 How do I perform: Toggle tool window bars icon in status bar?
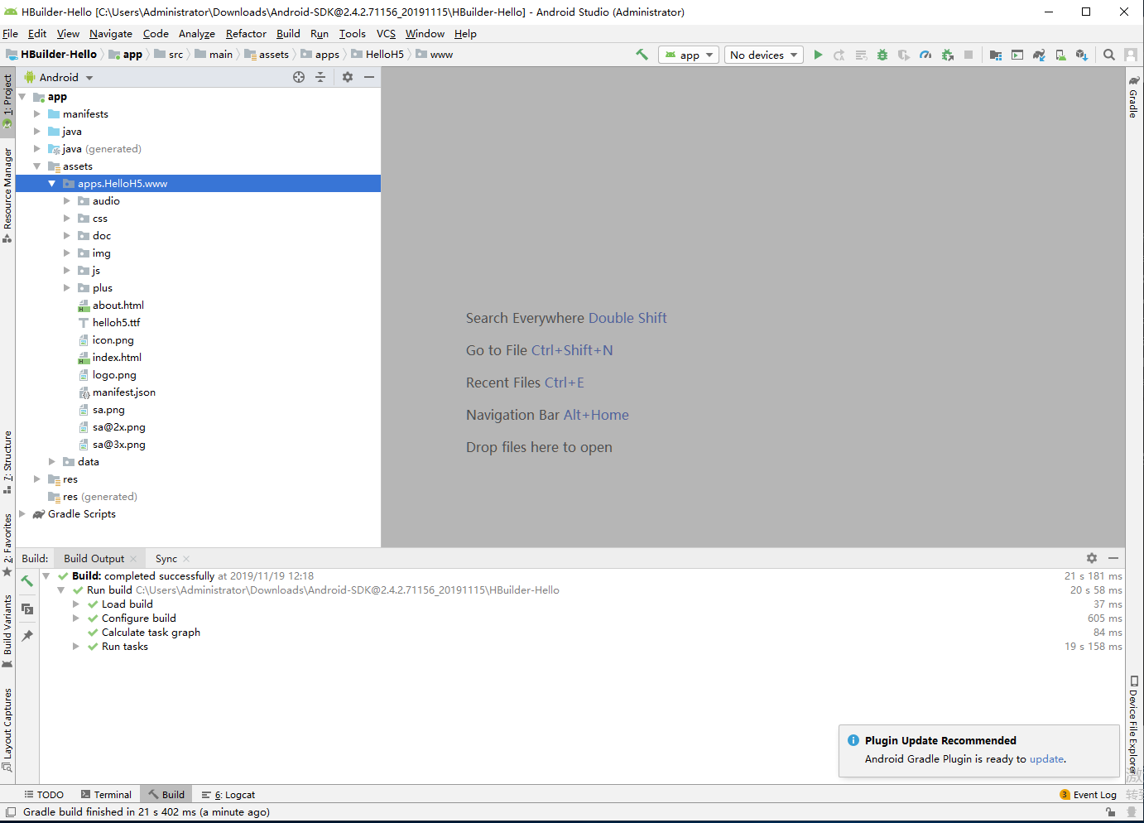click(x=11, y=812)
